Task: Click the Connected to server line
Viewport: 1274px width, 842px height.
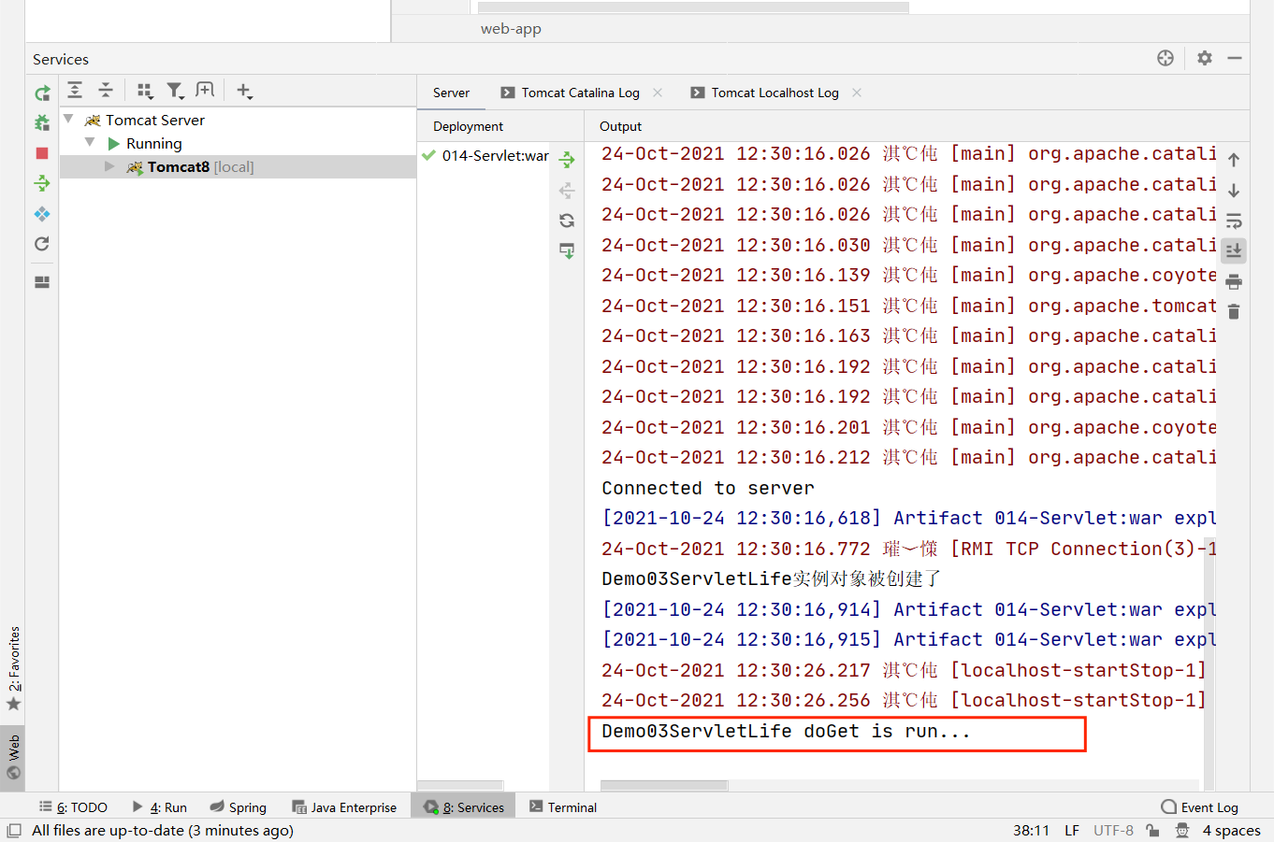Action: [x=708, y=488]
